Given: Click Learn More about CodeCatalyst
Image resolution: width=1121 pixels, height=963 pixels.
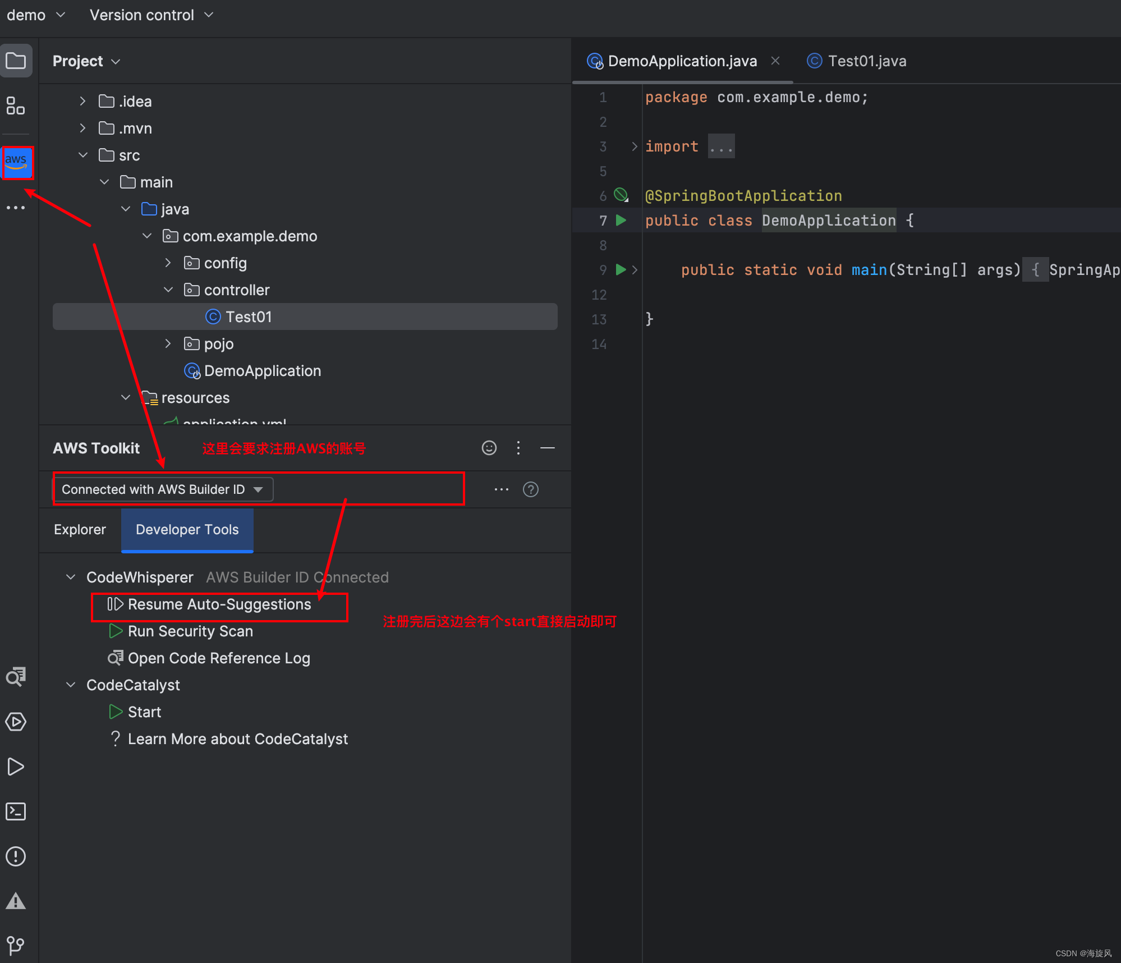Looking at the screenshot, I should coord(238,739).
